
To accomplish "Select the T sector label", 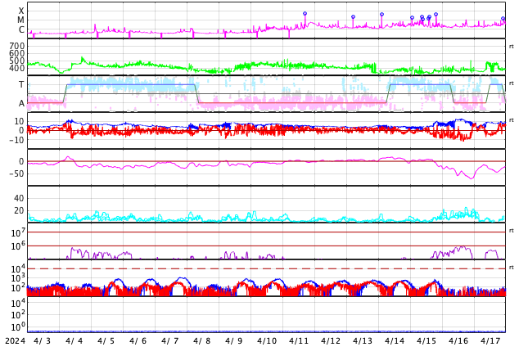I will coord(21,84).
